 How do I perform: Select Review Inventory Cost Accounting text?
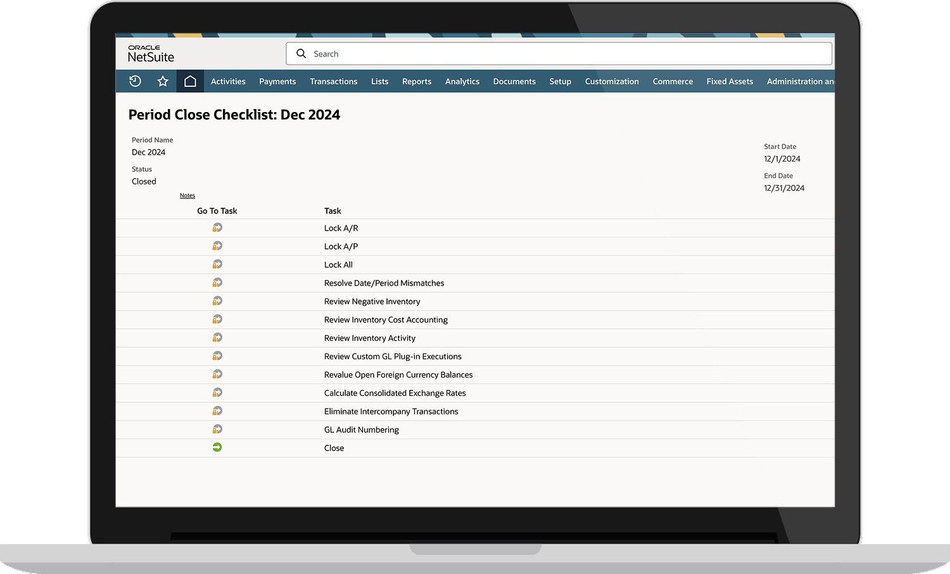[x=386, y=320]
